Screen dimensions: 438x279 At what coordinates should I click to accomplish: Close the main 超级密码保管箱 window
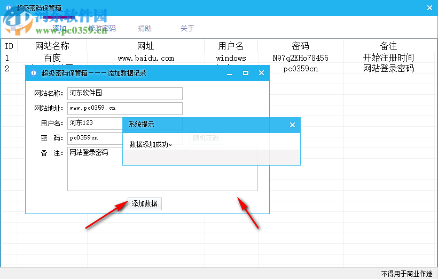coord(429,8)
